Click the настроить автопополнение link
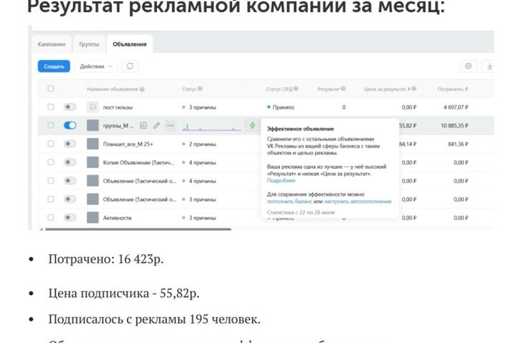514x343 pixels. click(x=358, y=202)
